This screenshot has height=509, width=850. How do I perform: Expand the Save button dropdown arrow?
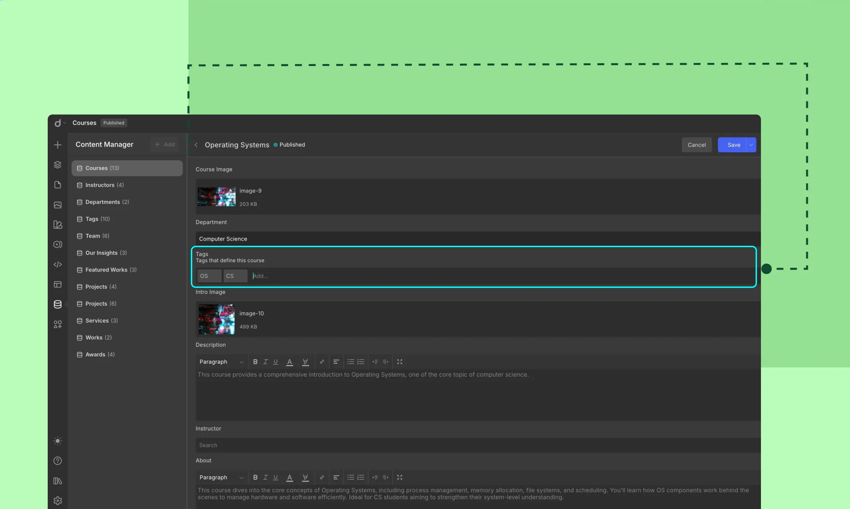coord(751,145)
